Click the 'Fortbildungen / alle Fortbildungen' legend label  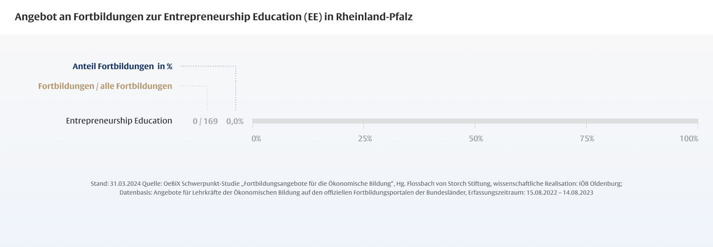pyautogui.click(x=105, y=86)
